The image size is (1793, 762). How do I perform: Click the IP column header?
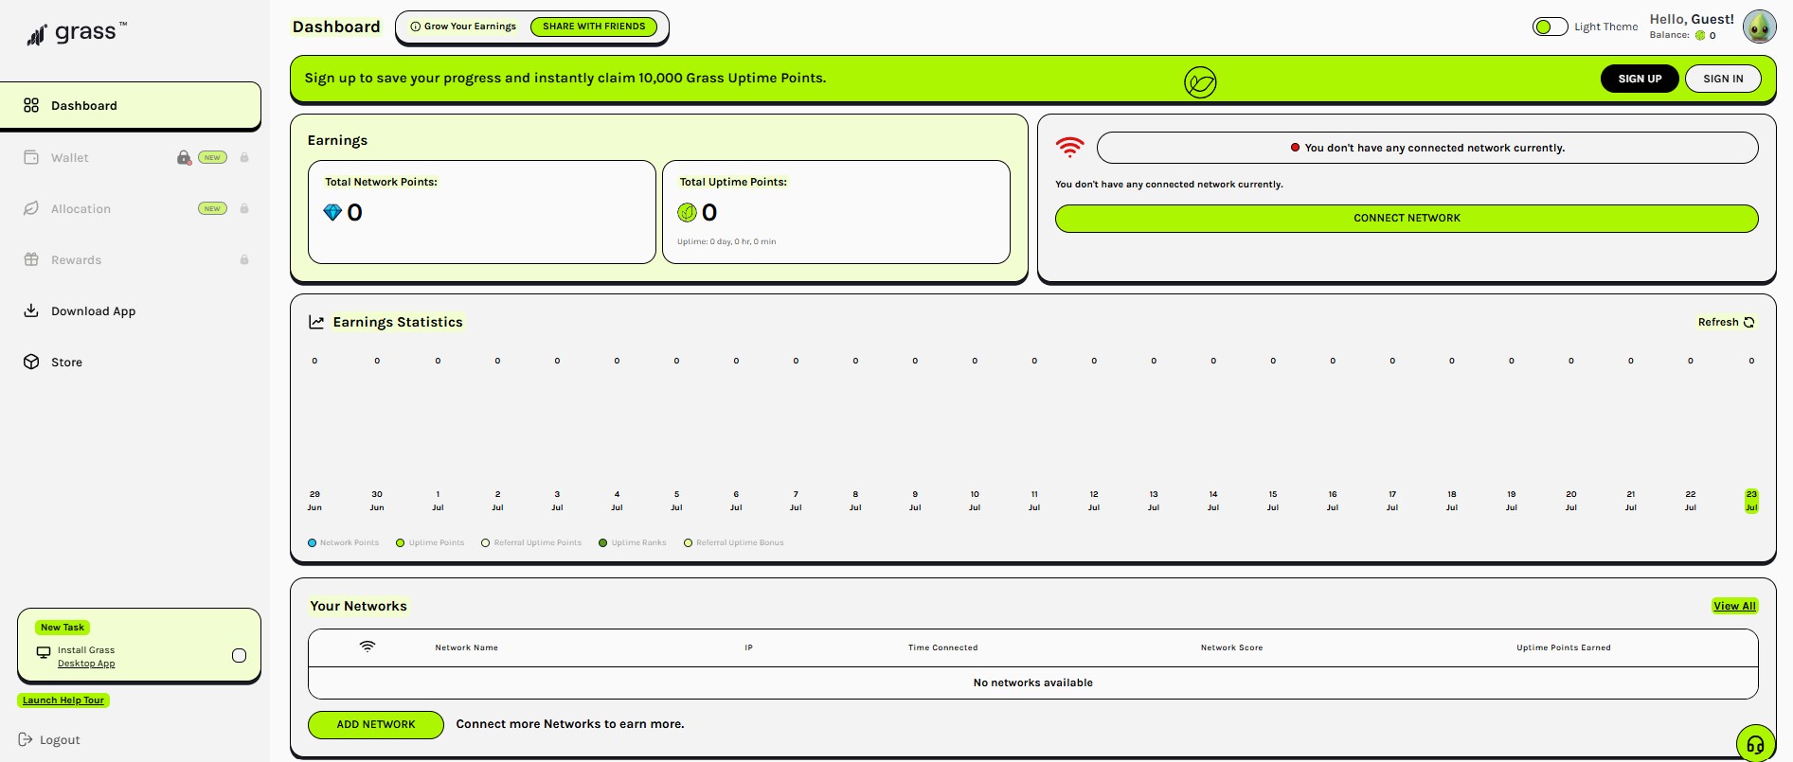tap(748, 648)
